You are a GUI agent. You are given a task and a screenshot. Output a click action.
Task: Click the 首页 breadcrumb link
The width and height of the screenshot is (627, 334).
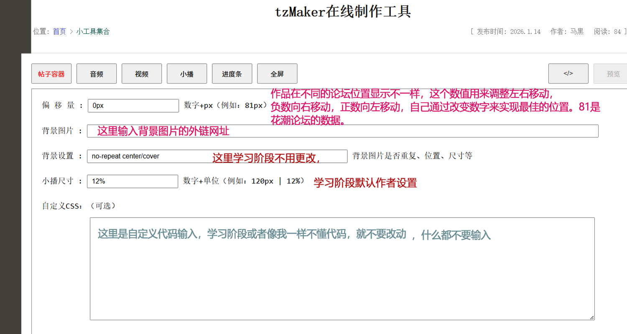click(x=59, y=32)
